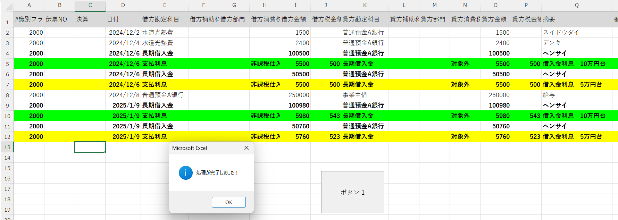Image resolution: width=618 pixels, height=220 pixels.
Task: Click the #識別フラ header cell
Action: coord(29,19)
